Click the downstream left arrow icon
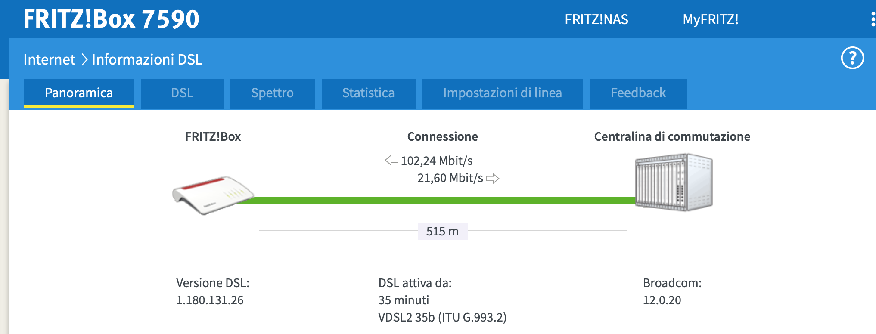The image size is (876, 334). tap(391, 161)
